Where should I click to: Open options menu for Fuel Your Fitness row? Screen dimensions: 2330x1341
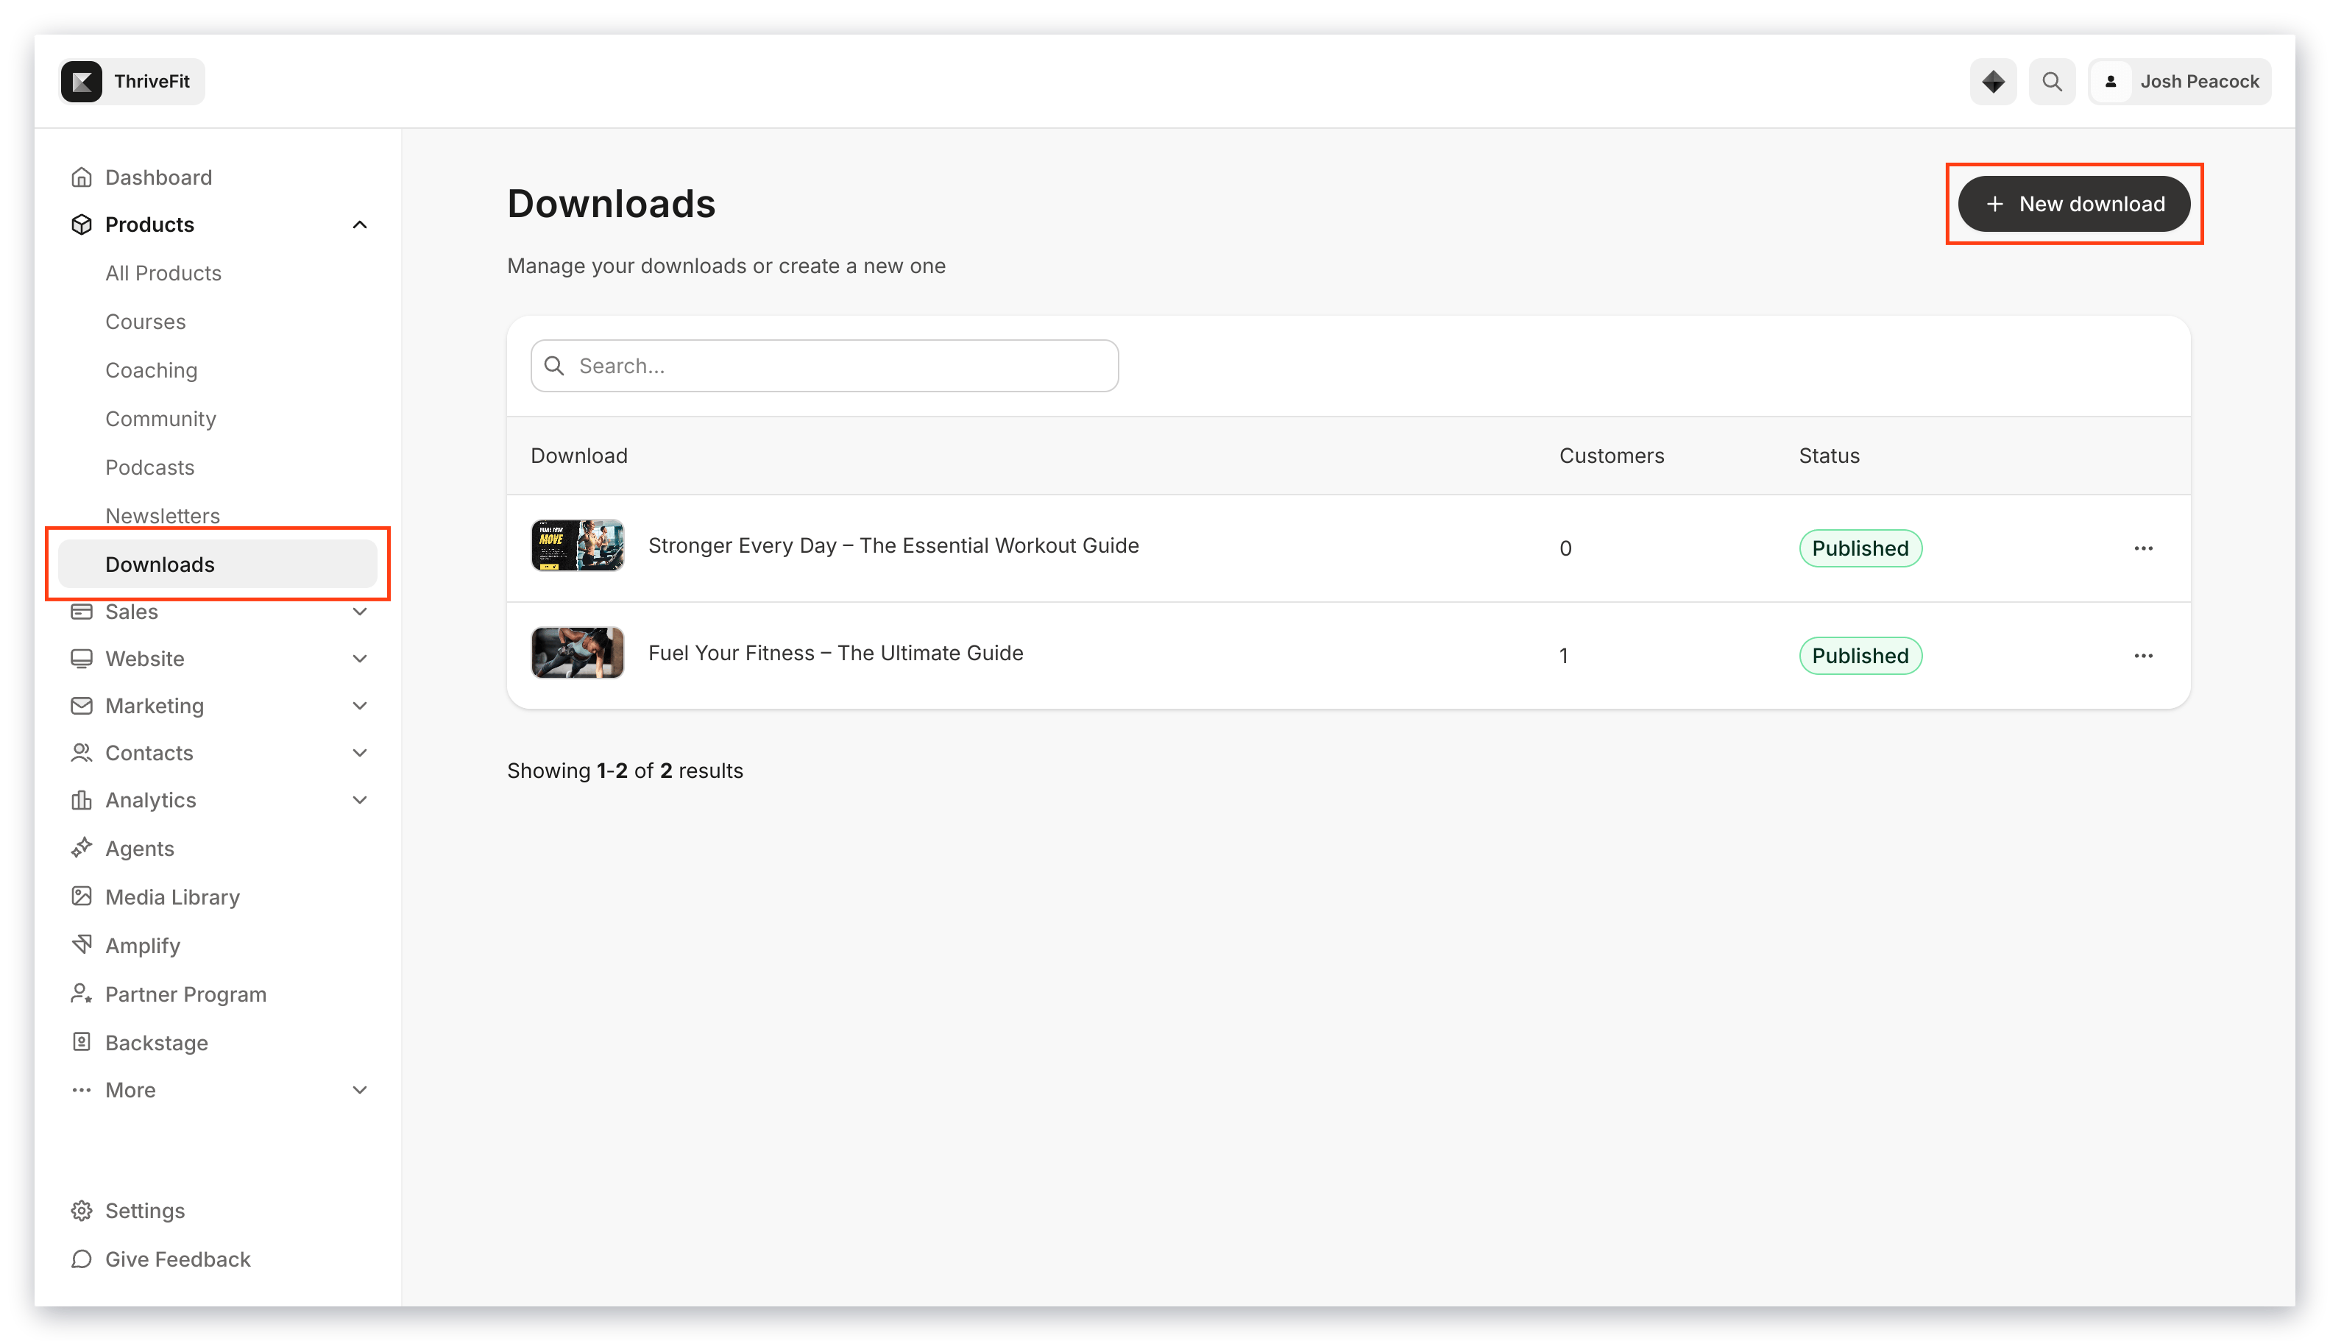pos(2143,656)
